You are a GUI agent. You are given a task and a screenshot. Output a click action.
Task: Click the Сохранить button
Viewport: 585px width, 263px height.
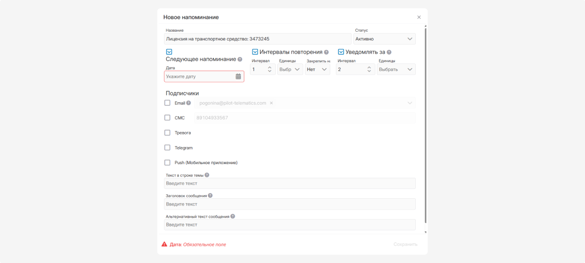pyautogui.click(x=405, y=244)
